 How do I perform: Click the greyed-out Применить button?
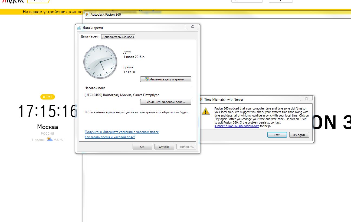pos(186,147)
